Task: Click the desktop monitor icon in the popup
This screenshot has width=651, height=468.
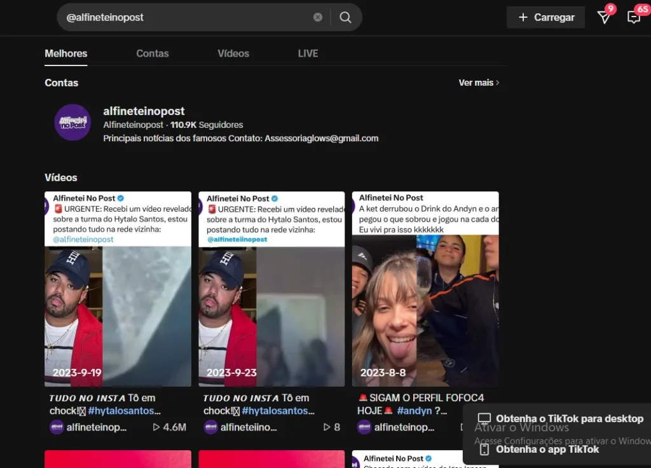Action: coord(484,418)
